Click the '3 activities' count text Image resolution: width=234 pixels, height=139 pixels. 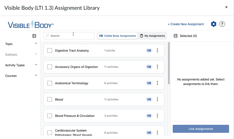point(111,116)
